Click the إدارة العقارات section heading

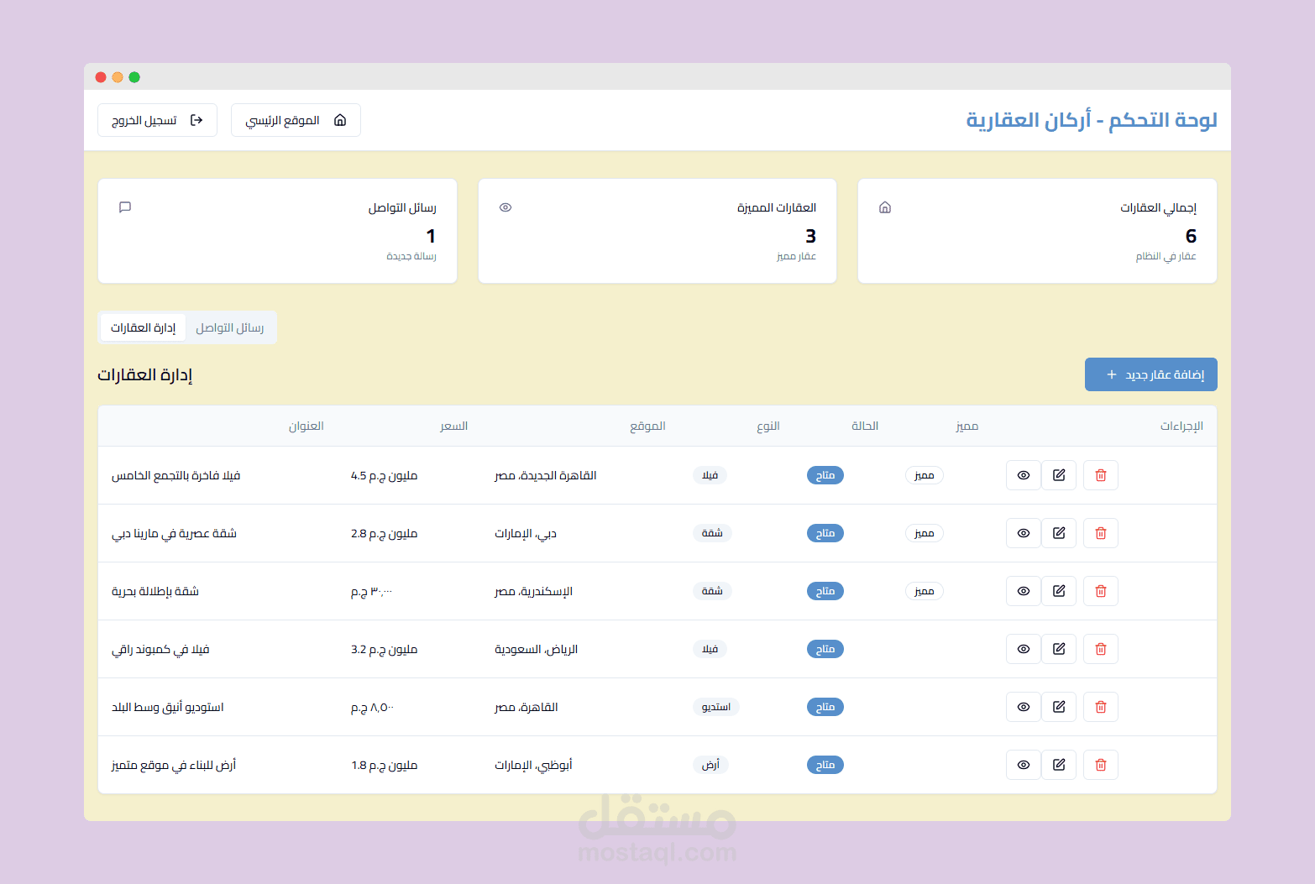145,374
